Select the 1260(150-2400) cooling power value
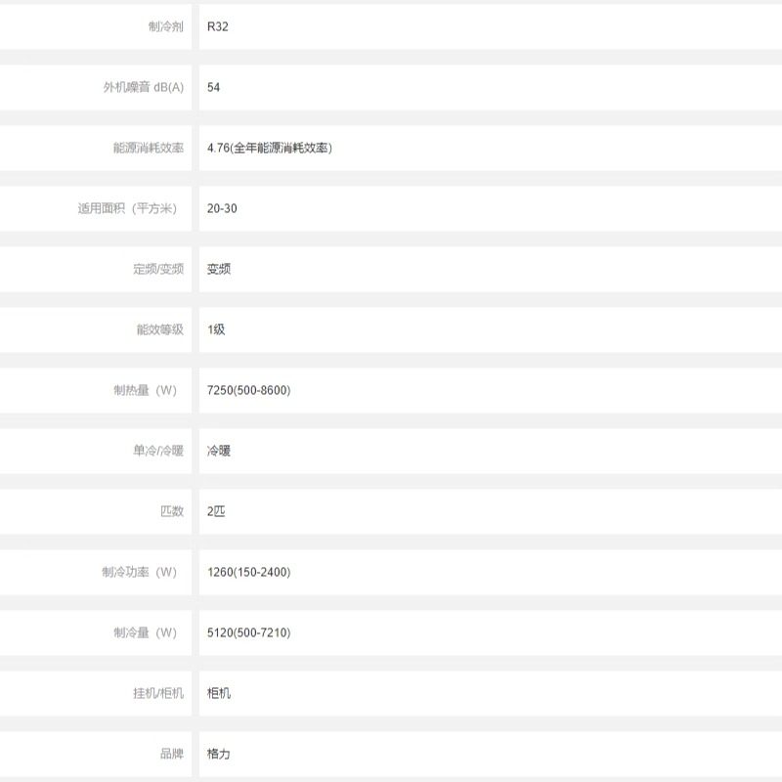Viewport: 782px width, 782px height. tap(249, 572)
